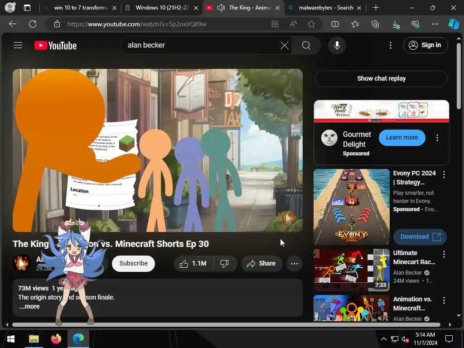The width and height of the screenshot is (464, 348).
Task: Close the malwarebytes - Search tab
Action: pos(359,8)
